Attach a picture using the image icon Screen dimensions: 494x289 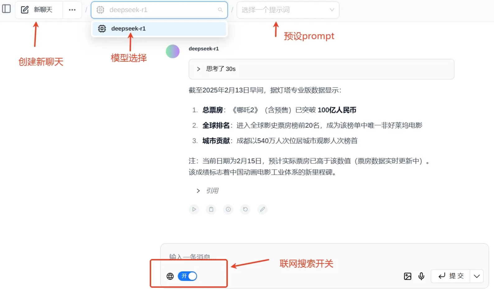coord(408,276)
